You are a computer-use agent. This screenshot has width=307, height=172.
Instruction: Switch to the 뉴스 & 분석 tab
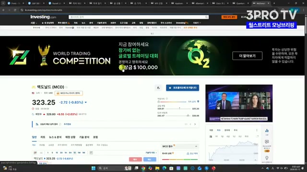pyautogui.click(x=55, y=137)
